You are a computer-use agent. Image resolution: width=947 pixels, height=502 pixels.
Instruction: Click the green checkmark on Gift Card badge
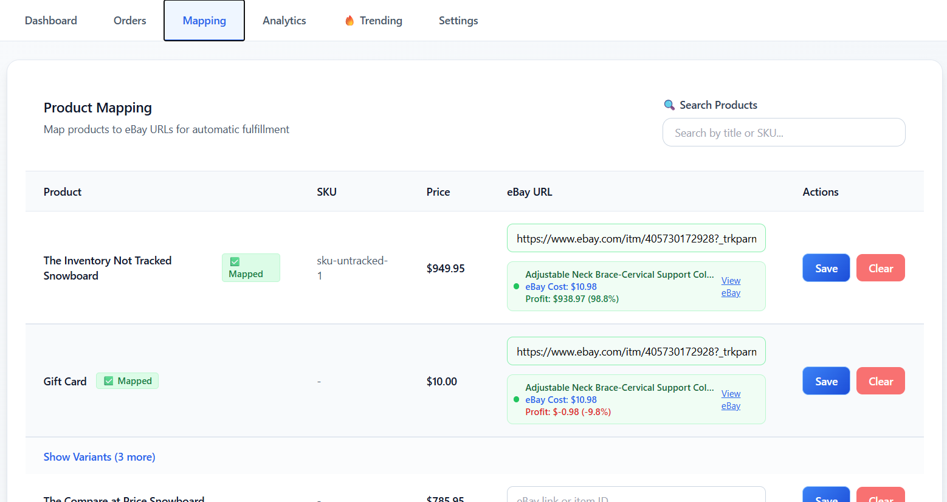click(x=109, y=381)
